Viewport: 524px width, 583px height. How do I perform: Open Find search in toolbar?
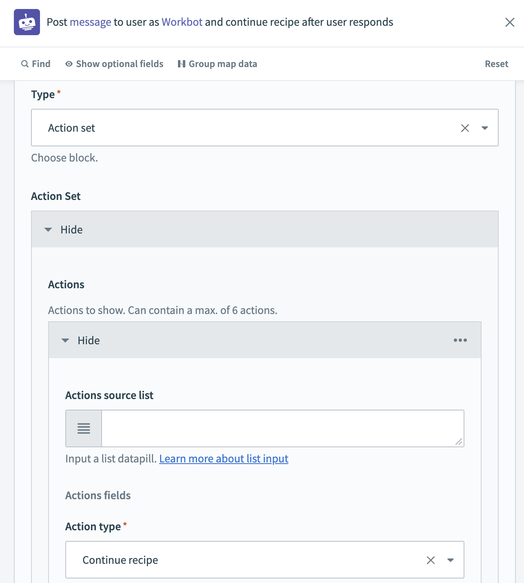coord(36,64)
